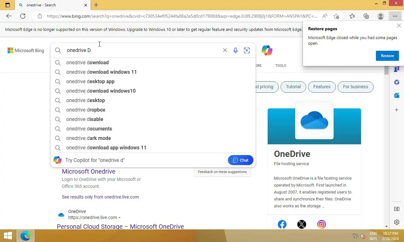
Task: See results only from onedrive.live.com
Action: 100,197
